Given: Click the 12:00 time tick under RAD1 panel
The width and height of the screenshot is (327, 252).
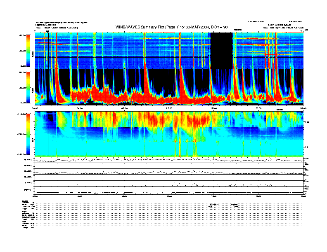Looking at the screenshot, I should click(169, 108).
